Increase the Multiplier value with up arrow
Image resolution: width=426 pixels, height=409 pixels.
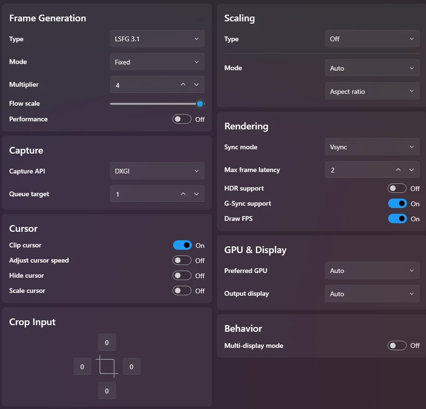point(183,85)
